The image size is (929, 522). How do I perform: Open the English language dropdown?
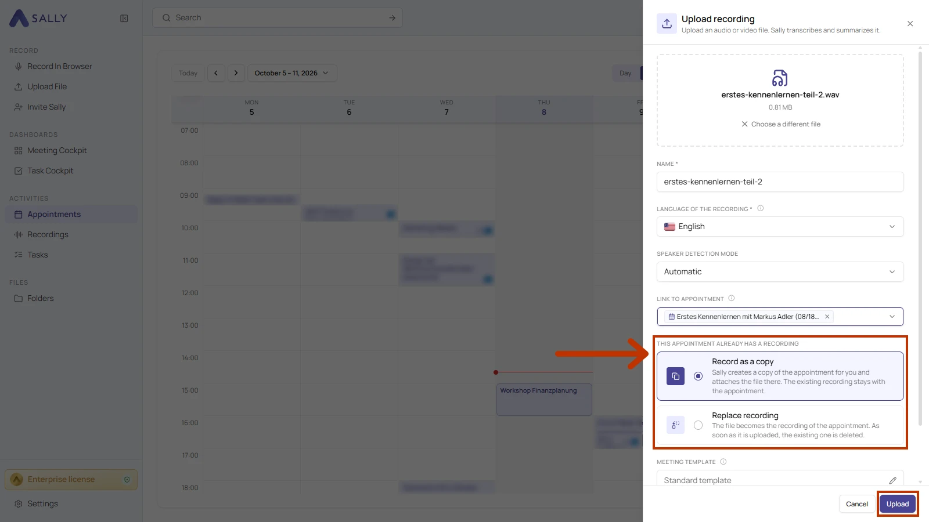(780, 227)
